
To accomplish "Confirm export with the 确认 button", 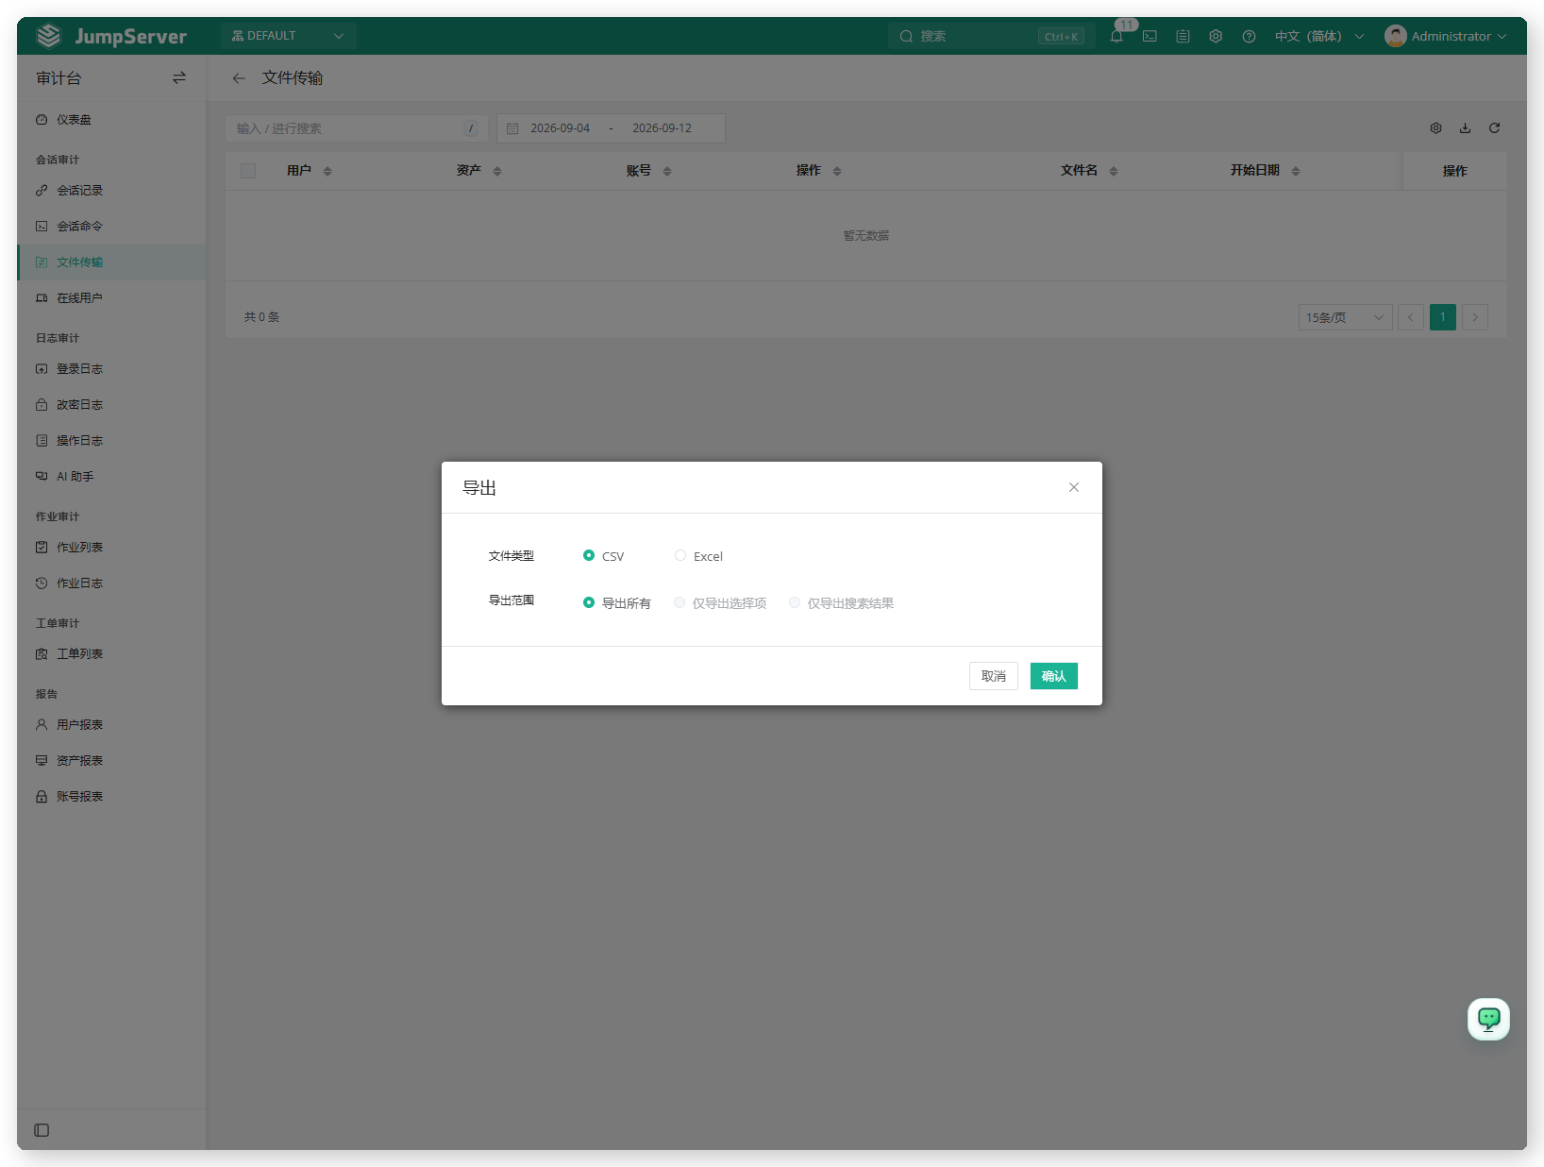I will click(x=1053, y=676).
